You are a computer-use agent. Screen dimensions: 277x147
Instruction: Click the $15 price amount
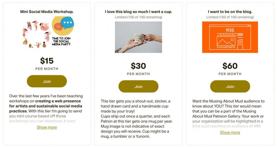(47, 61)
